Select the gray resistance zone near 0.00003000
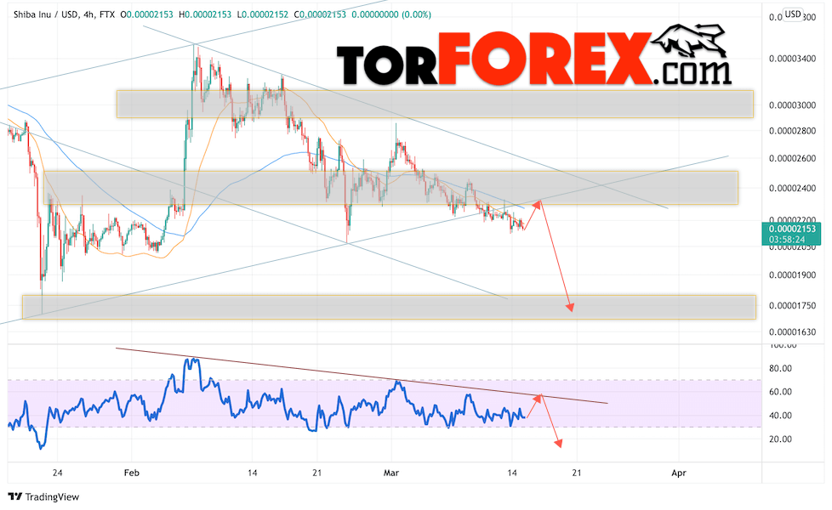 (435, 104)
